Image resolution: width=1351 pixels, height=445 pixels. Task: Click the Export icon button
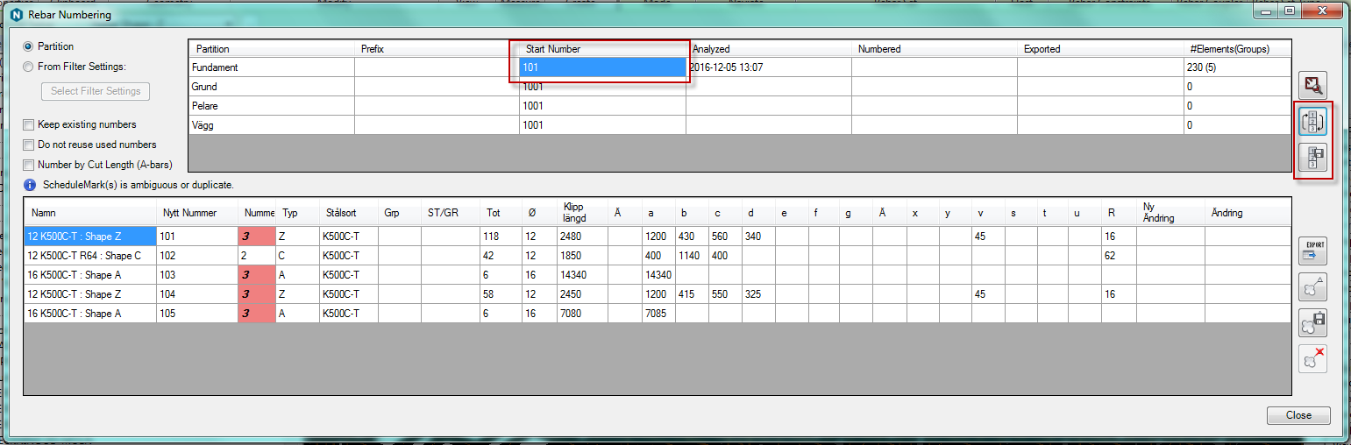(x=1312, y=251)
